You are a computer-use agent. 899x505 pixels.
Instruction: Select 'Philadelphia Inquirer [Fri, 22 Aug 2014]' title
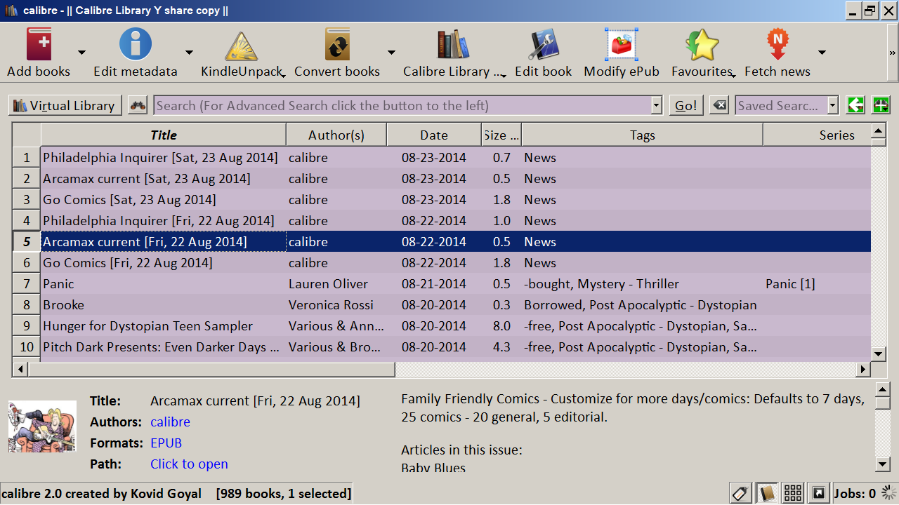[158, 221]
